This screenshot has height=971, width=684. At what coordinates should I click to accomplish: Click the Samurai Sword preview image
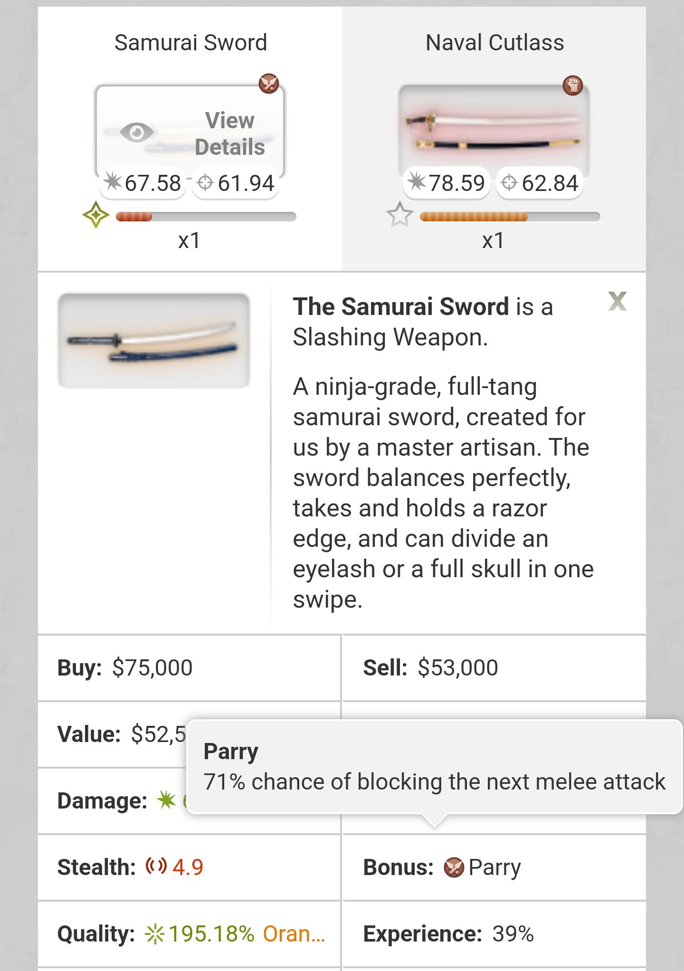pyautogui.click(x=153, y=341)
